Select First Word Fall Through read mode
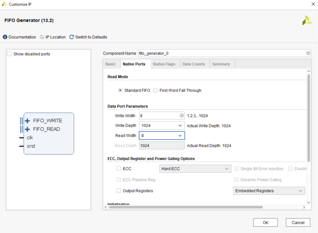 pos(156,90)
